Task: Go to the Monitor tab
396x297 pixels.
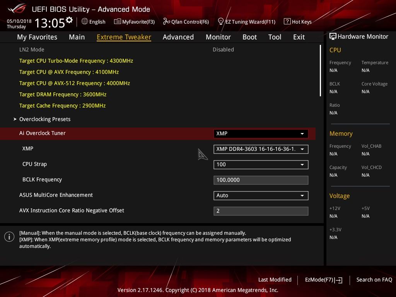Action: tap(218, 37)
